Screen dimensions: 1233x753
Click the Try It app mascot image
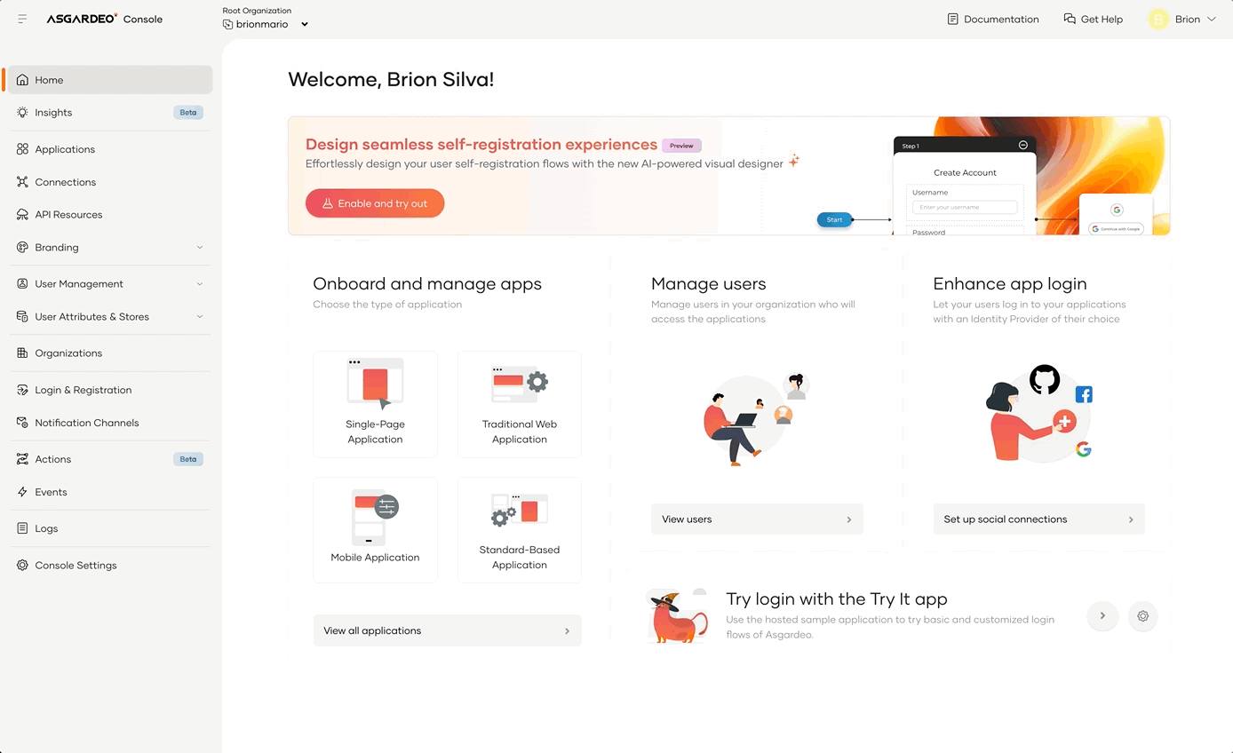[x=679, y=615]
